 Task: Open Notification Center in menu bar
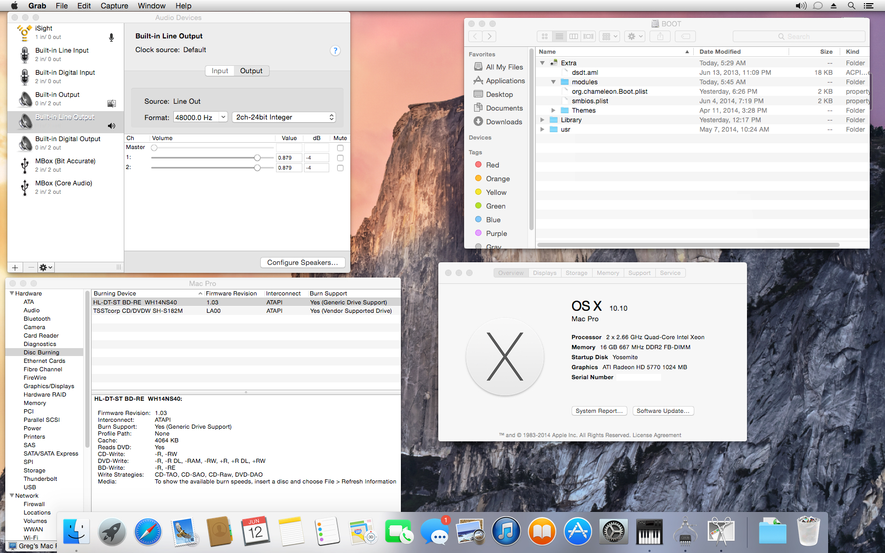click(869, 6)
